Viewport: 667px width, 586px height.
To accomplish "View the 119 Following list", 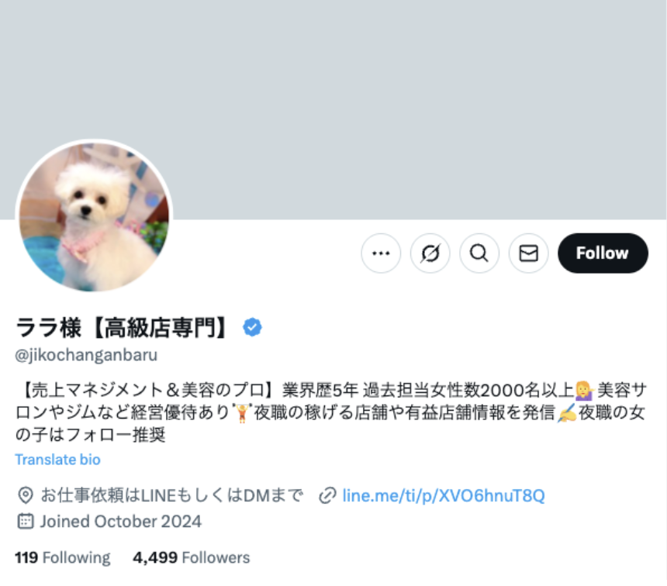I will pos(63,557).
